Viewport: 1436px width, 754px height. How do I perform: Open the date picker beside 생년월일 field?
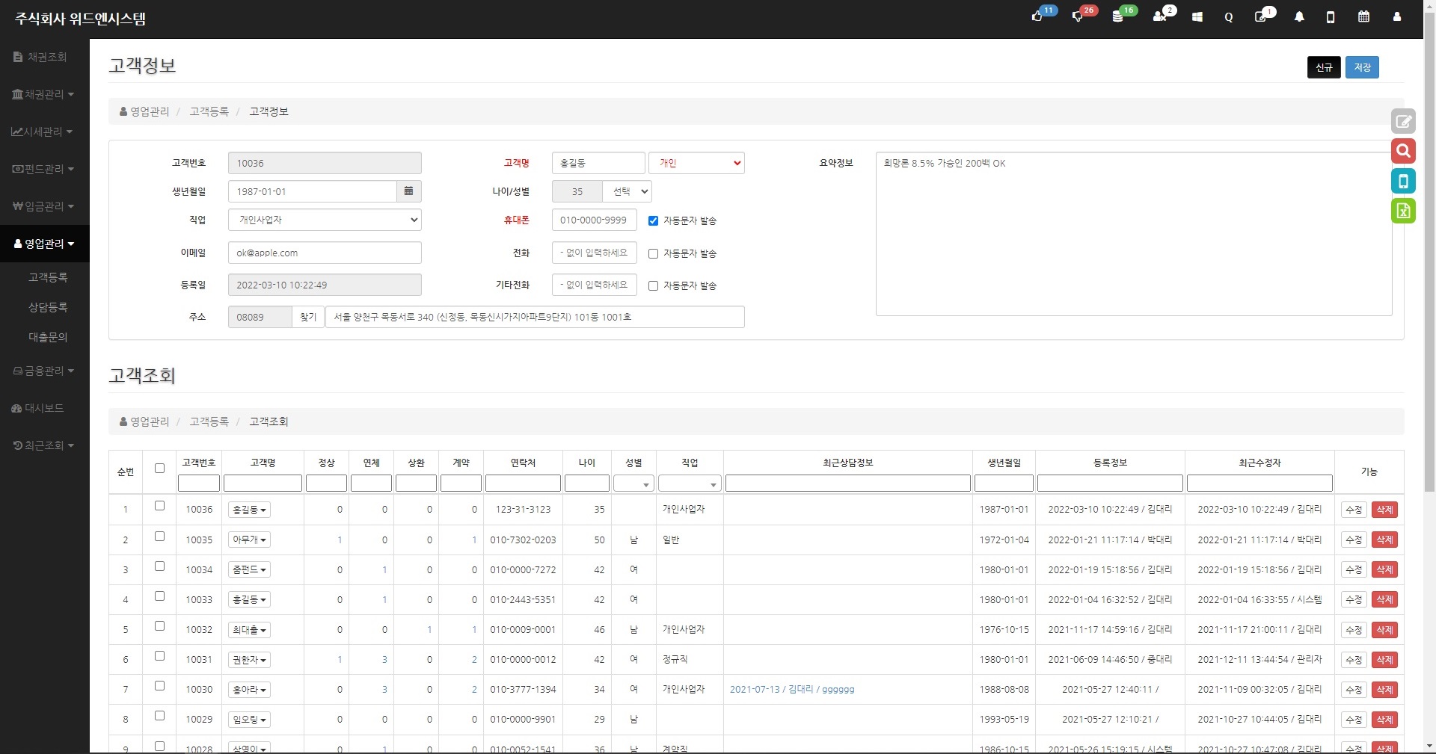pos(408,191)
